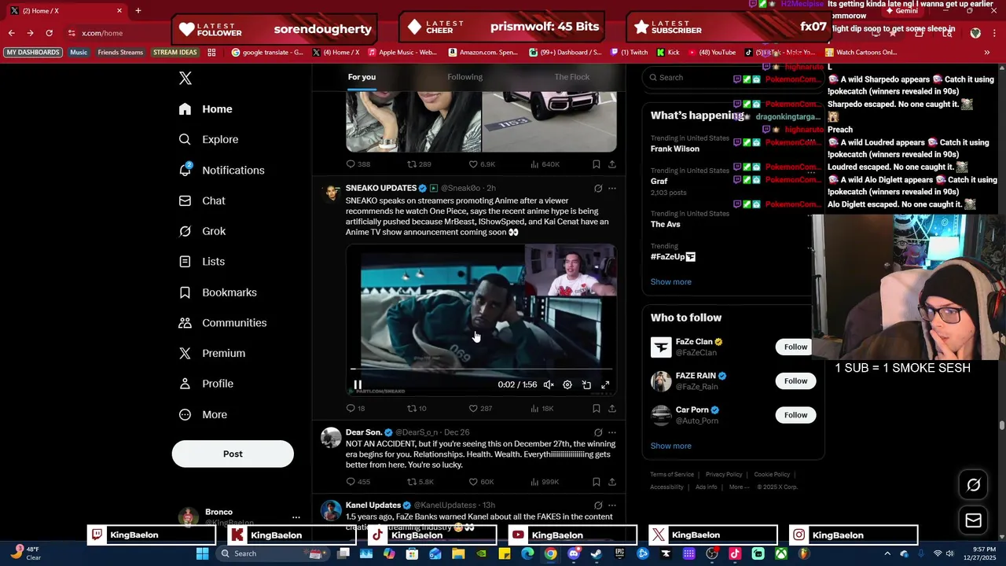Open the X logo in the sidebar
Viewport: 1006px width, 566px height.
coord(185,78)
